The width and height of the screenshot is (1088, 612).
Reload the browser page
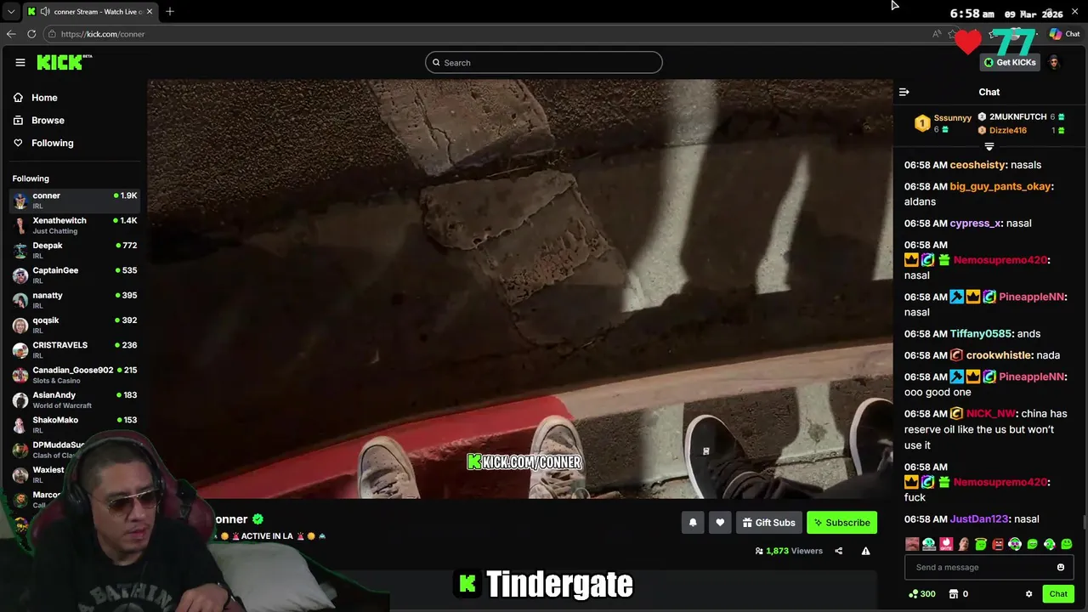pos(31,34)
